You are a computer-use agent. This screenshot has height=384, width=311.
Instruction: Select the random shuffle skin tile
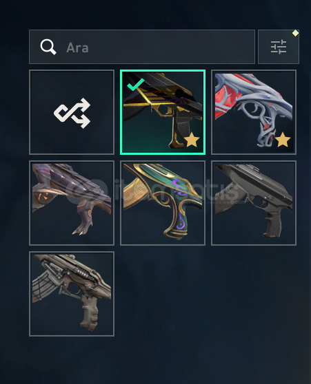click(72, 112)
